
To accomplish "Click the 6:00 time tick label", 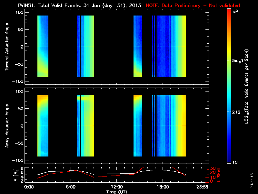I will [73, 187].
